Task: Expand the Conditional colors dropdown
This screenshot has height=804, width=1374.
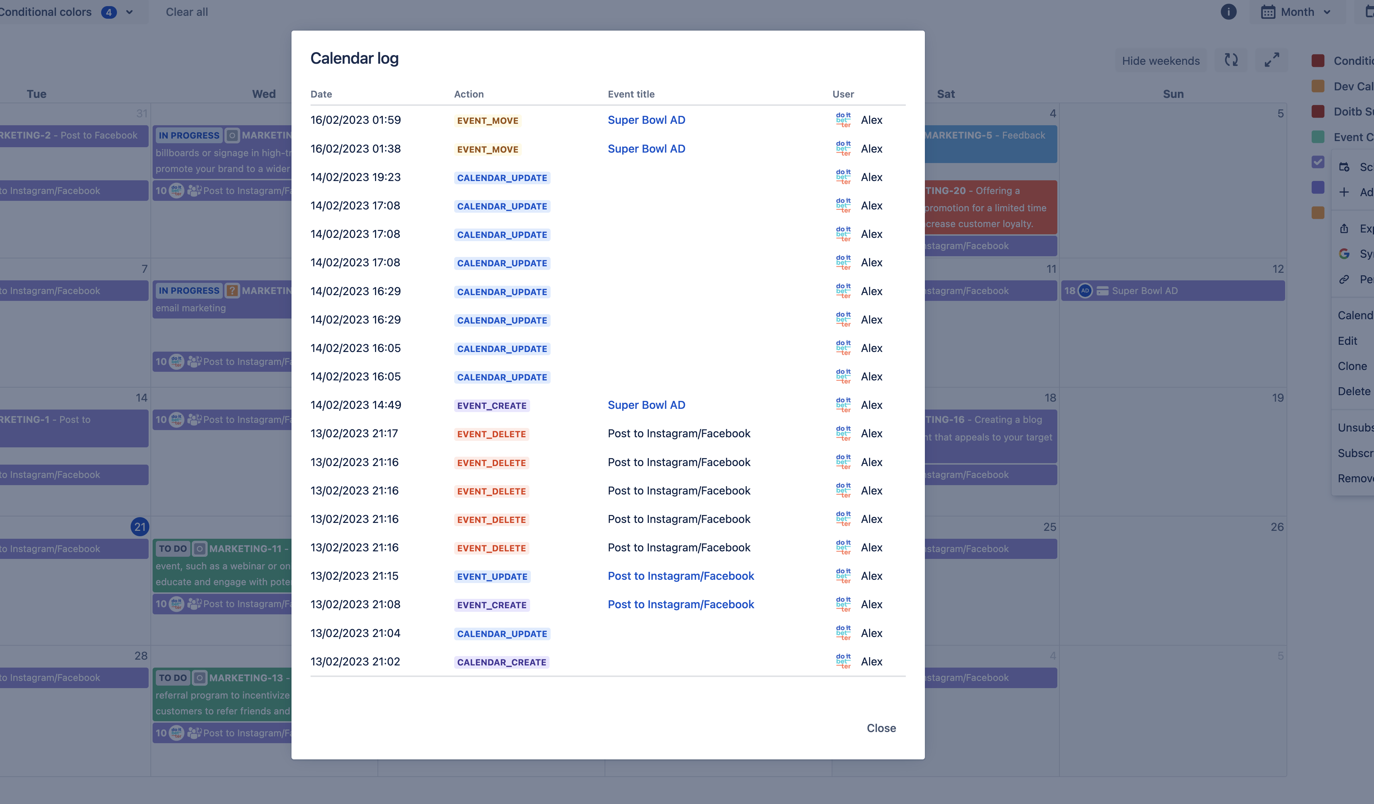Action: 129,12
